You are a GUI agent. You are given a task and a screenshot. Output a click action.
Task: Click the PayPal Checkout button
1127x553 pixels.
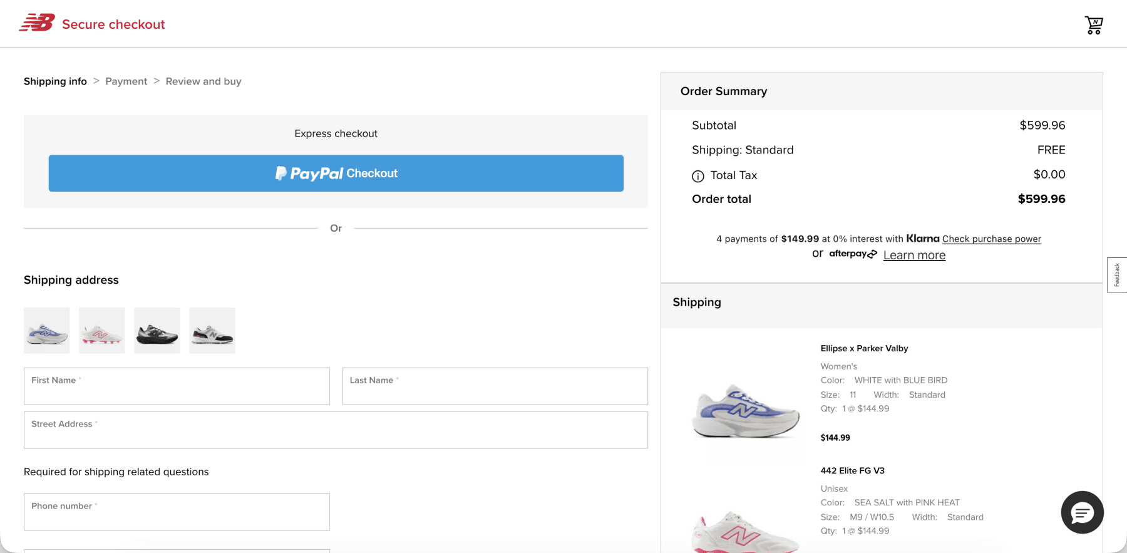click(x=336, y=173)
